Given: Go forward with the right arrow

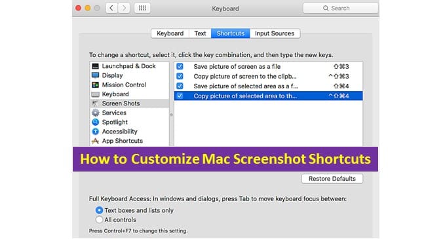Looking at the screenshot, I should tap(124, 8).
